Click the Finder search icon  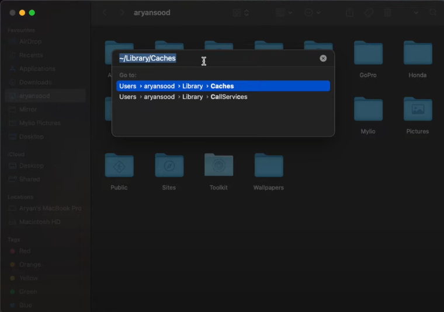(x=433, y=12)
